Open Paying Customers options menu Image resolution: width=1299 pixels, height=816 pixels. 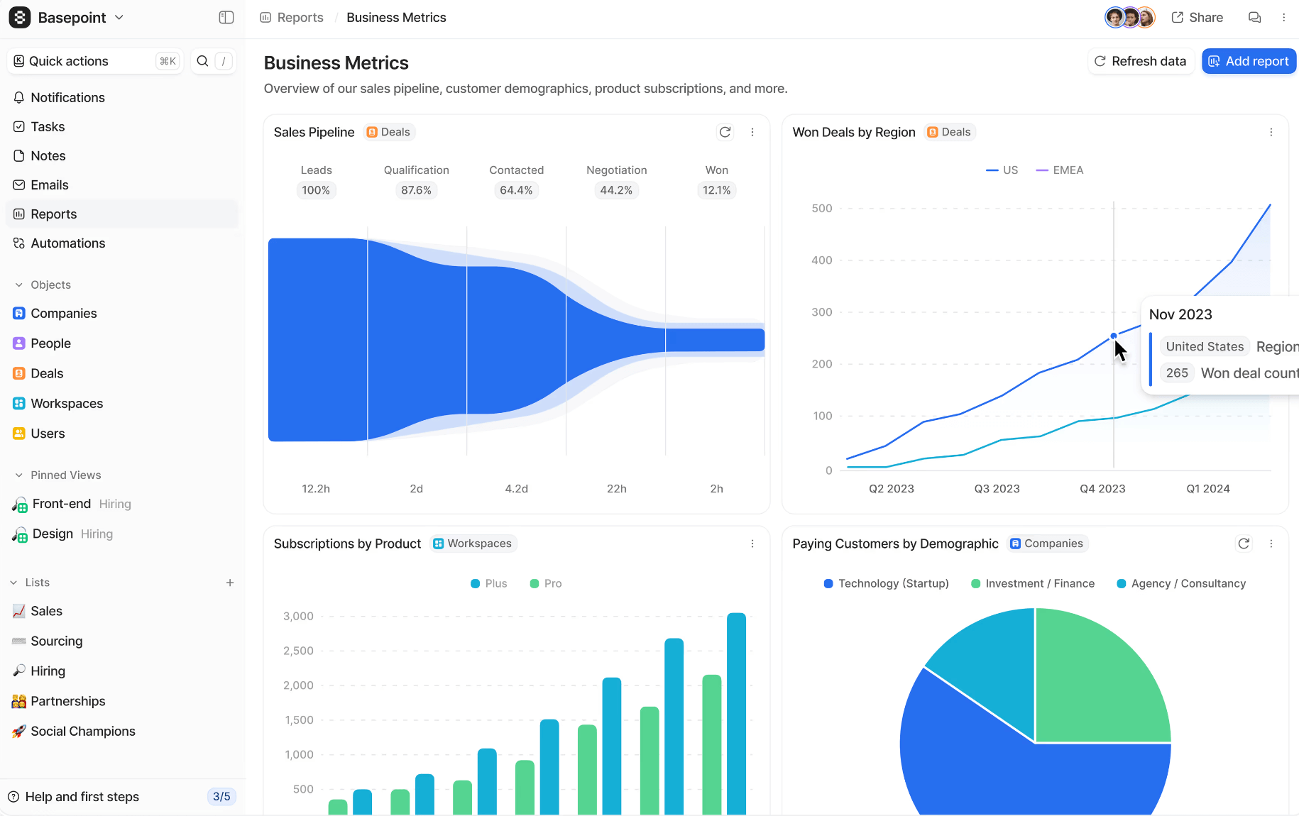pyautogui.click(x=1271, y=544)
